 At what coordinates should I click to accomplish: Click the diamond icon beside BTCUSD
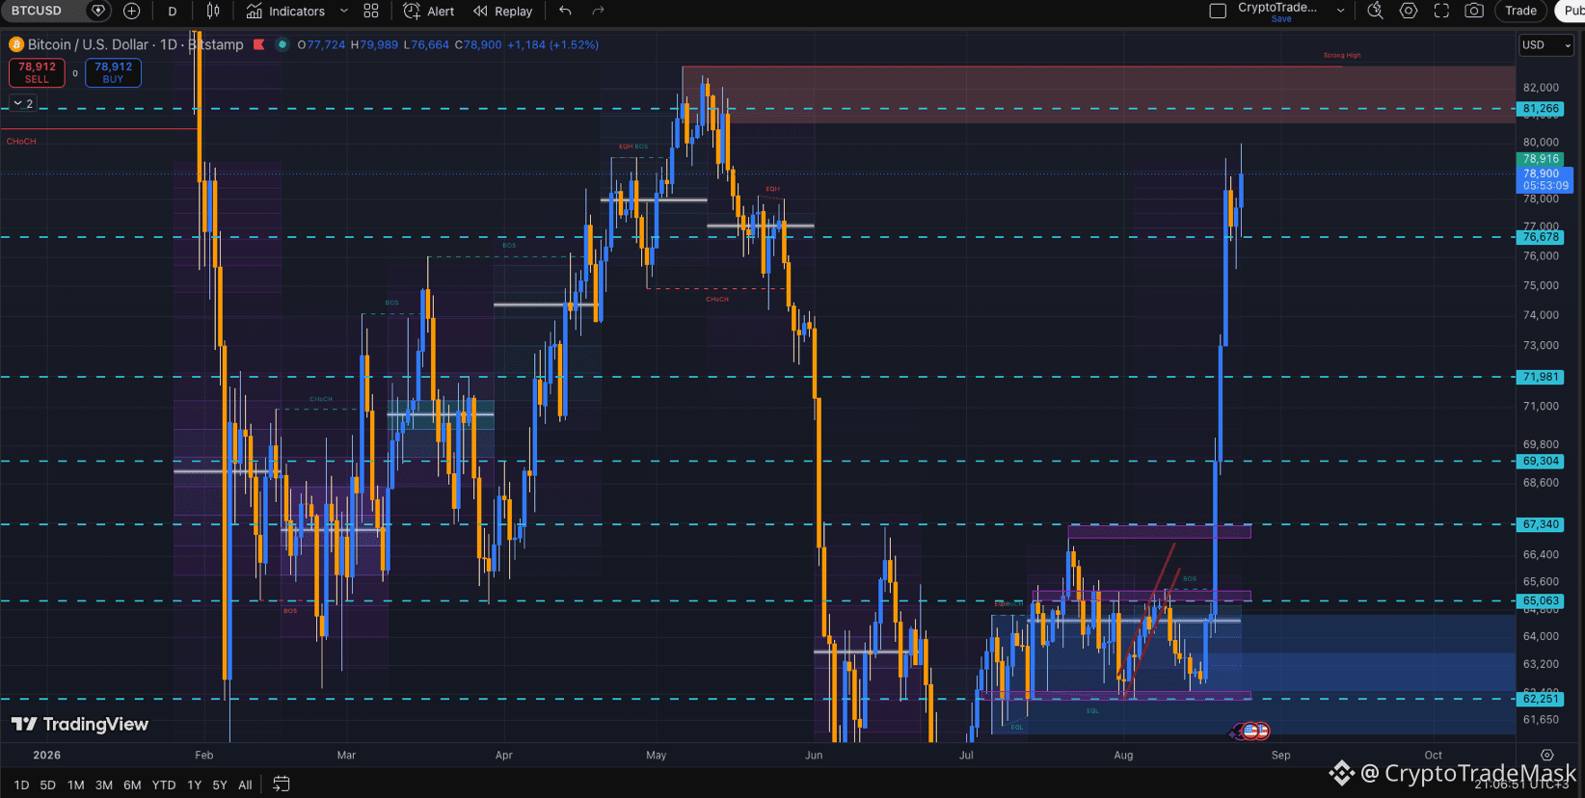(98, 11)
